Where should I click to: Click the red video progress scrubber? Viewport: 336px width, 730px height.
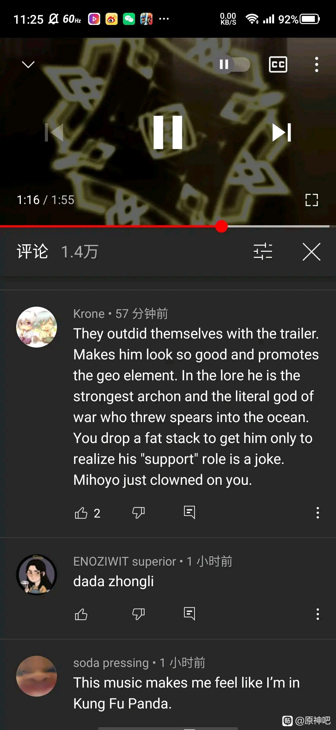[222, 226]
